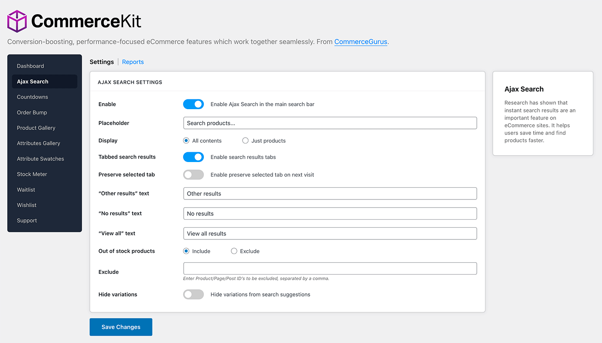Click the "AJAX SEARCH SETTINGS" heading
Screen dimensions: 602x343
coord(130,82)
